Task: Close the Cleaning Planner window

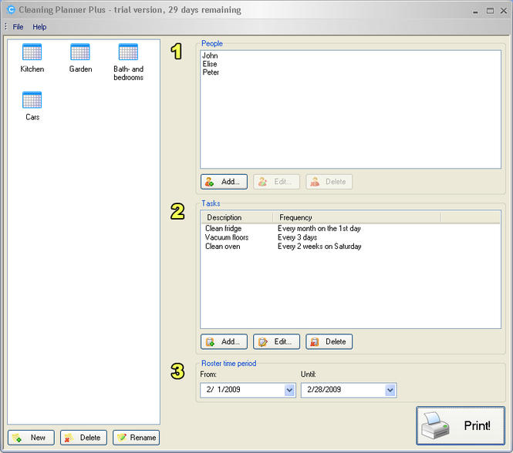Action: click(504, 11)
